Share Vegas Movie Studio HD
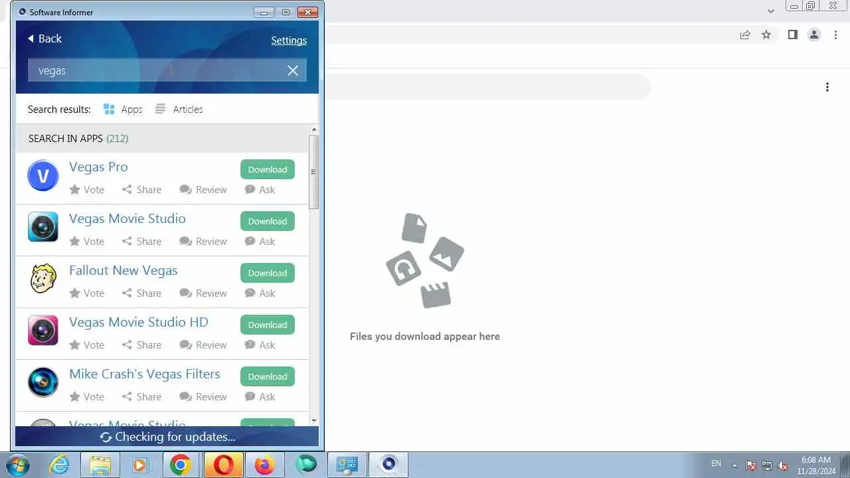850x478 pixels. 141,345
